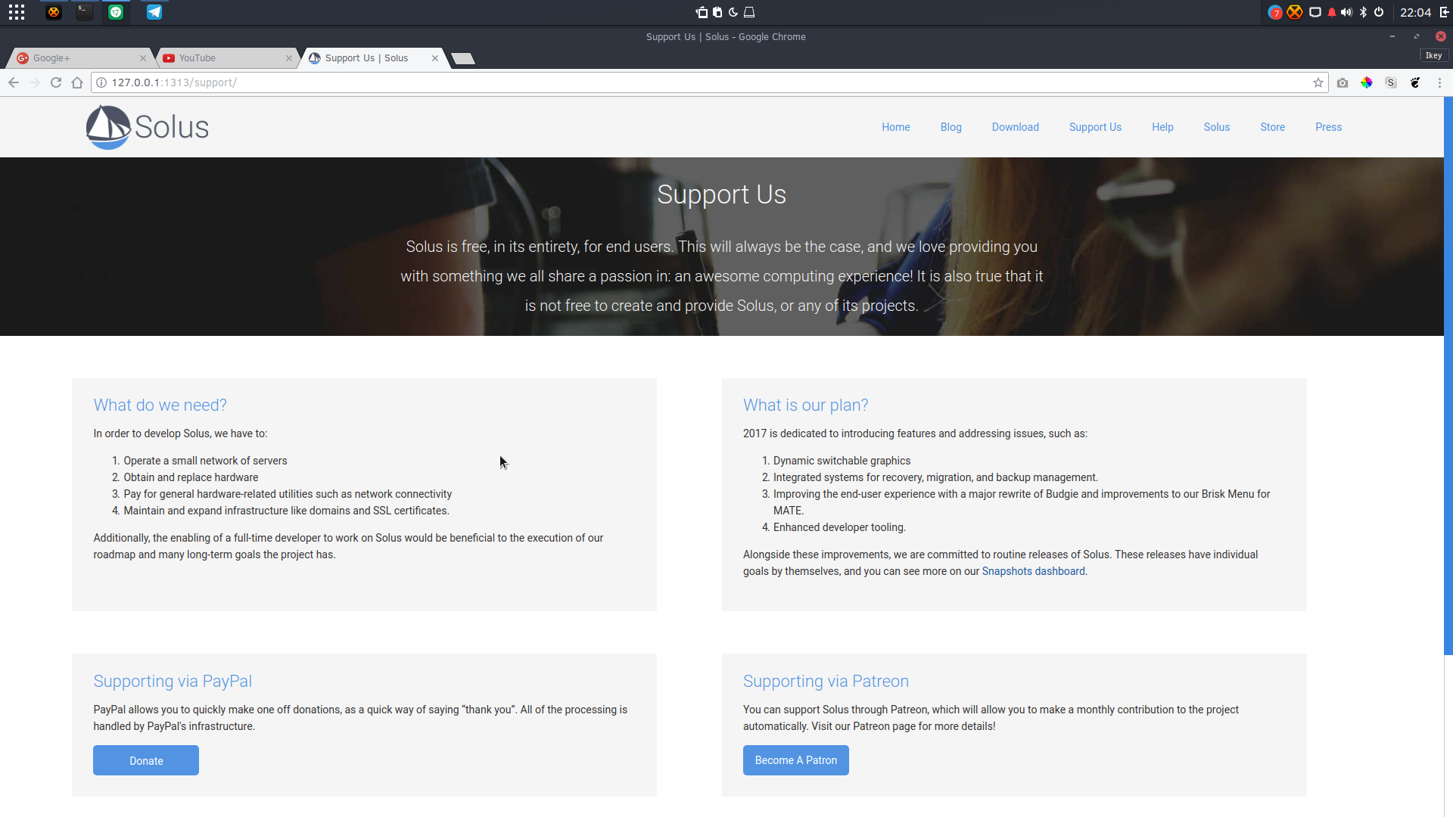The image size is (1453, 817).
Task: Click the Solus logo
Action: (x=147, y=127)
